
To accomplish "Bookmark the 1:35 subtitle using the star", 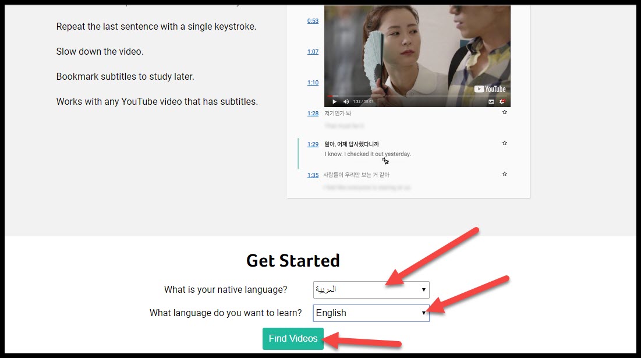I will (x=504, y=173).
